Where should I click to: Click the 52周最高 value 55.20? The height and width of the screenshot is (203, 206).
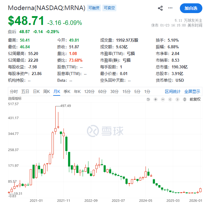(33, 53)
